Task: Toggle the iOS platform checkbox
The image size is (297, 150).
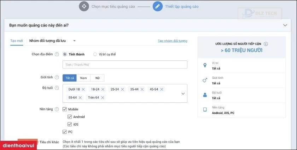Action: [x=70, y=124]
